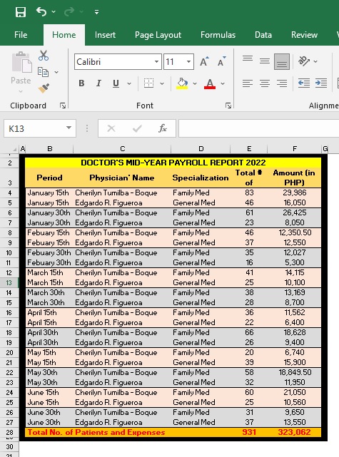339x457 pixels.
Task: Expand the Paste options arrow
Action: [x=21, y=91]
